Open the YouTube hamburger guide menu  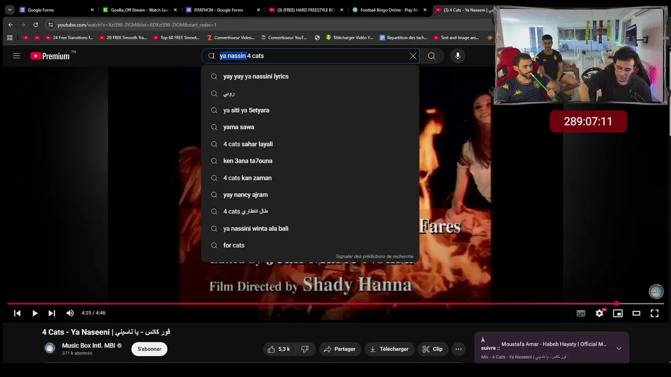coord(16,56)
